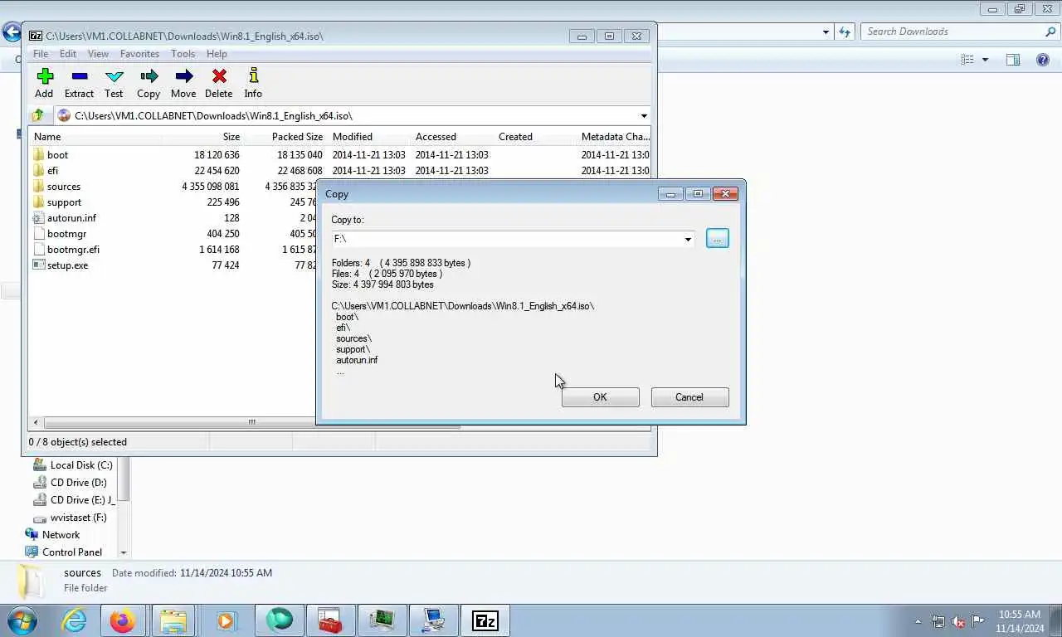Viewport: 1062px width, 637px height.
Task: Click the Test toolbar icon
Action: pyautogui.click(x=114, y=76)
